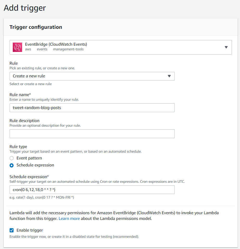
Task: Click the management-tools tag label
Action: tap(68, 49)
